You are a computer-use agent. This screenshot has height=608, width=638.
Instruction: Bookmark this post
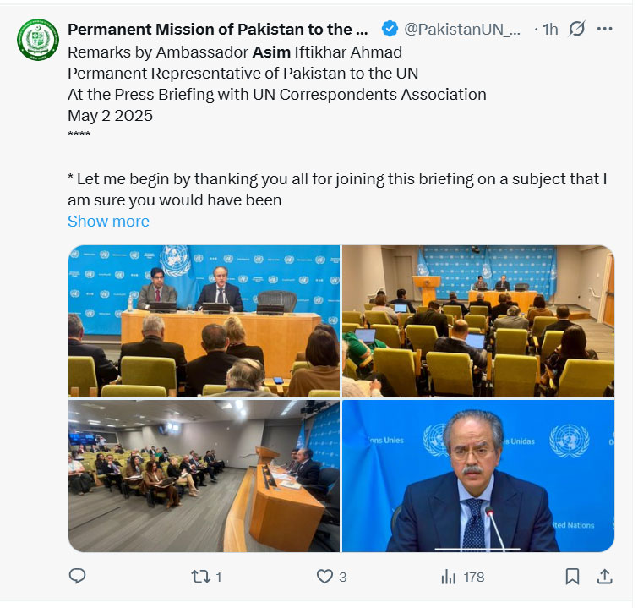(x=572, y=577)
